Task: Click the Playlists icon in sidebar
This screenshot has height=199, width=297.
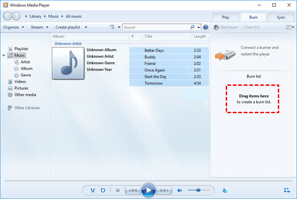Action: point(11,49)
